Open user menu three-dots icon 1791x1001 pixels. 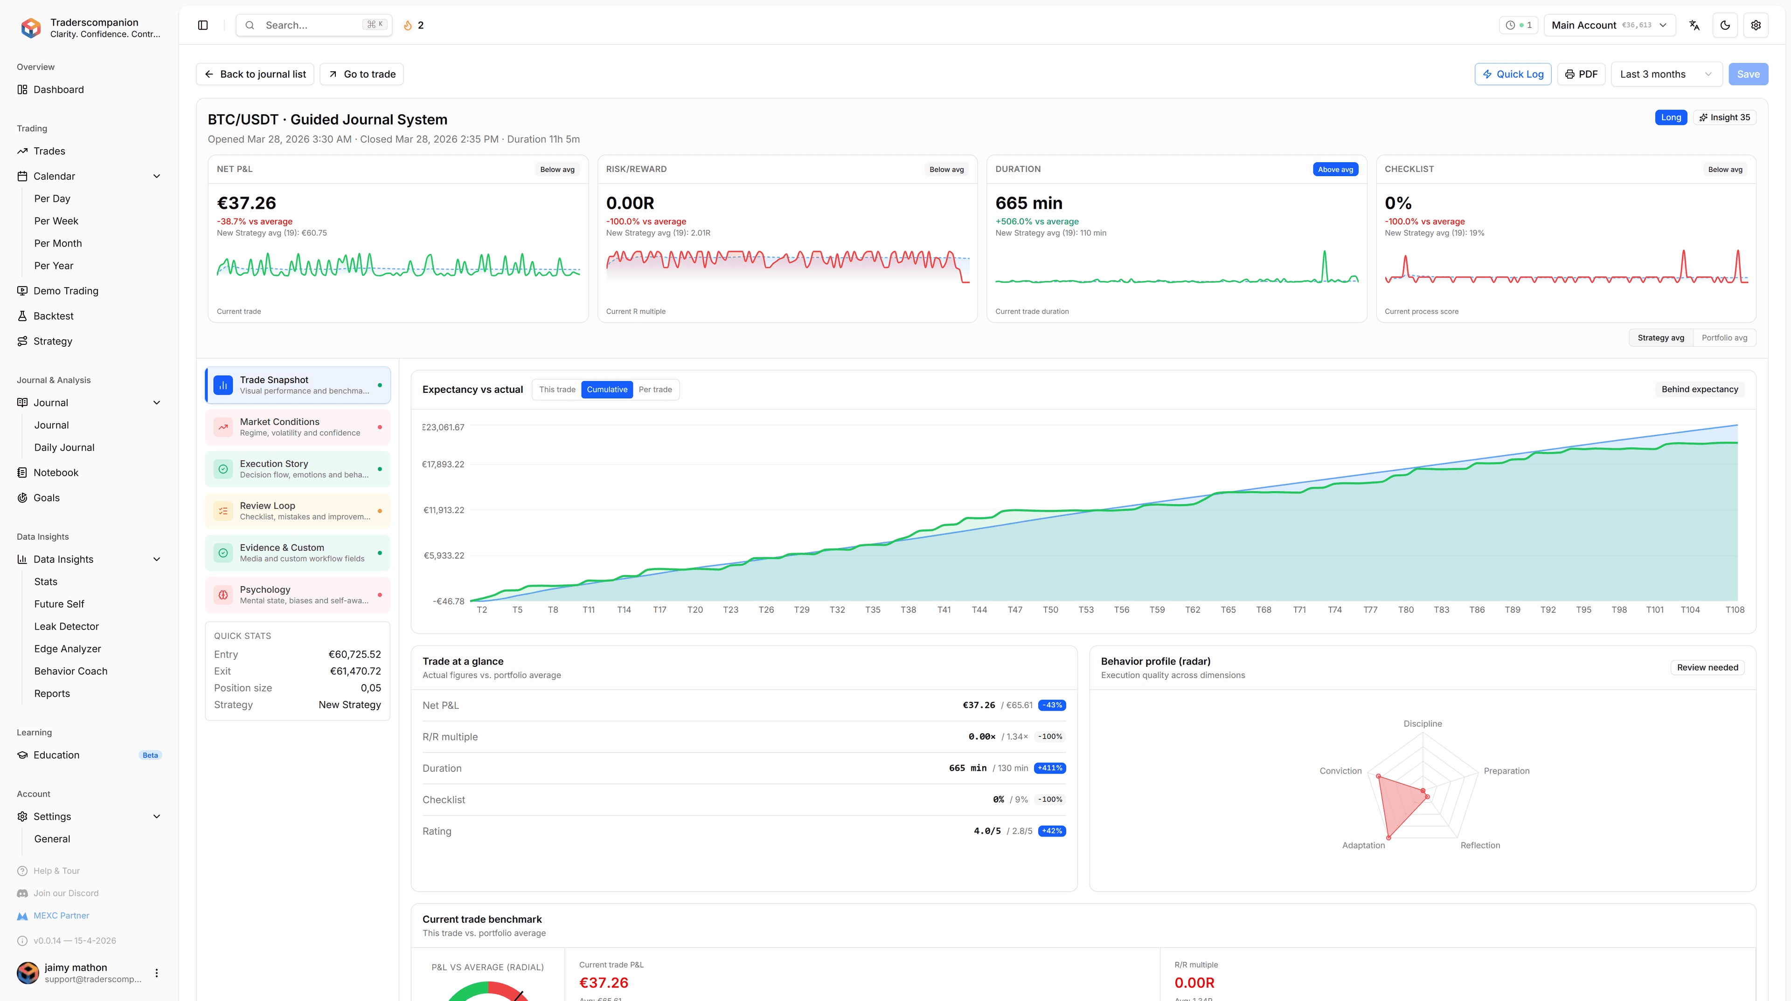click(x=156, y=973)
